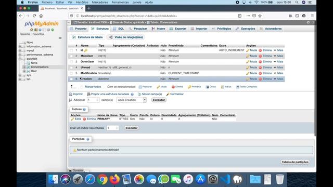Viewport: 333px width, 187px height.
Task: Click the Imprimir printer link
Action: 76,94
